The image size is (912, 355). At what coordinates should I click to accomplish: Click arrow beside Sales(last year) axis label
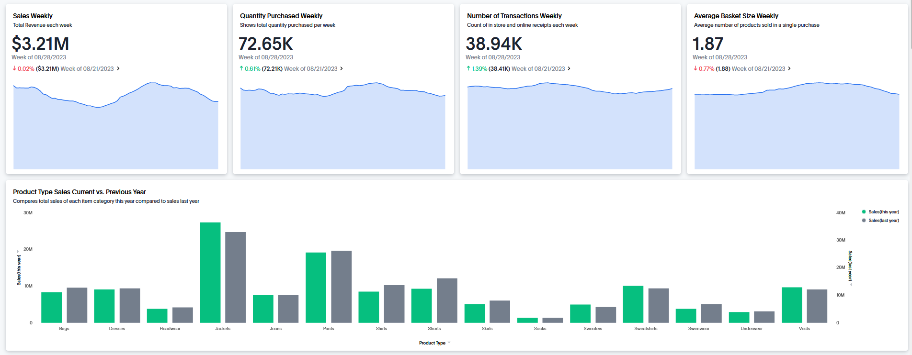coord(851,285)
